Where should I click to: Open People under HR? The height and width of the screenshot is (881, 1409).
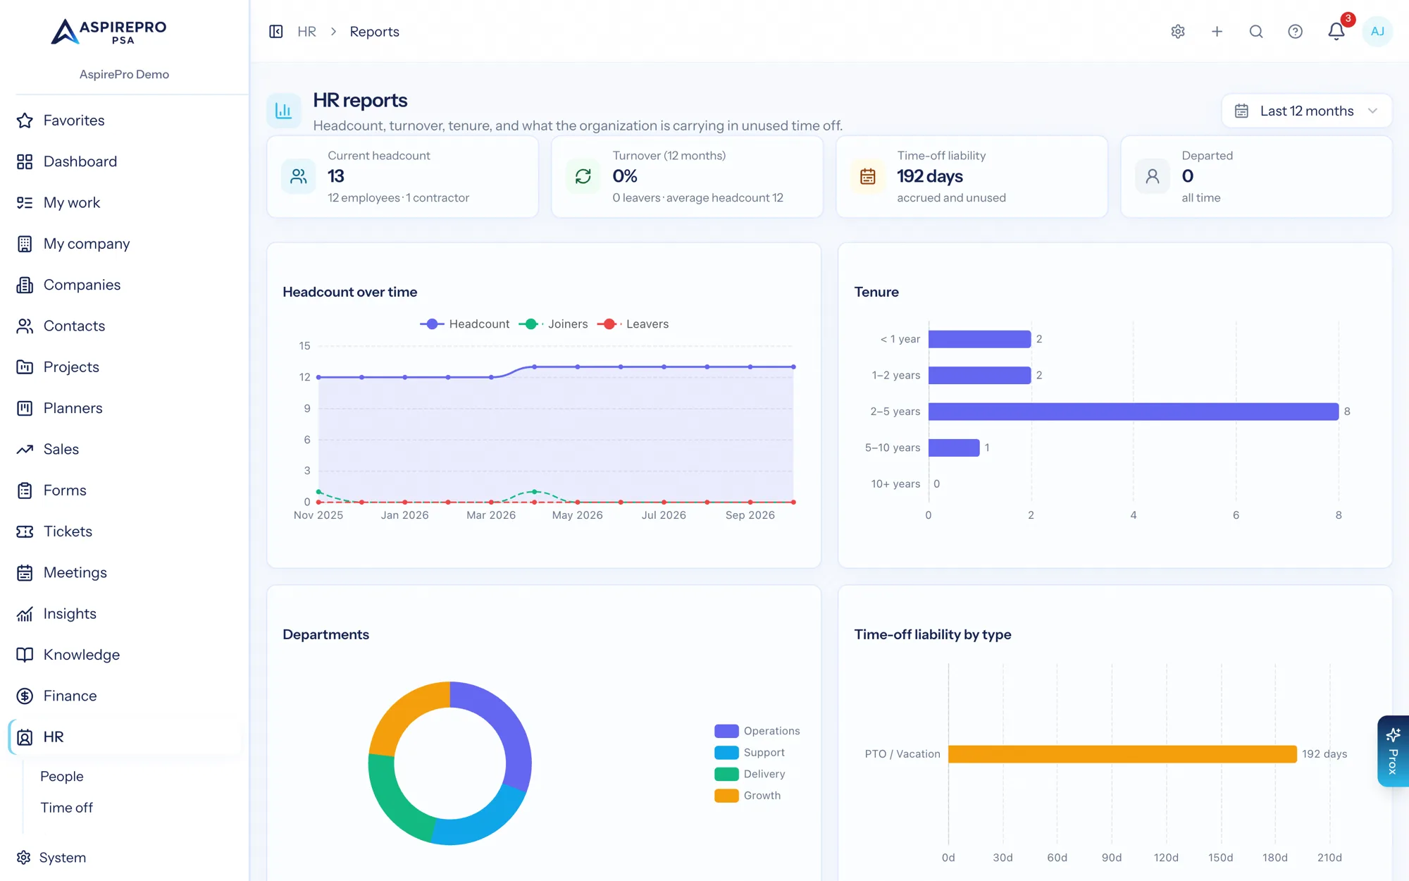tap(62, 777)
